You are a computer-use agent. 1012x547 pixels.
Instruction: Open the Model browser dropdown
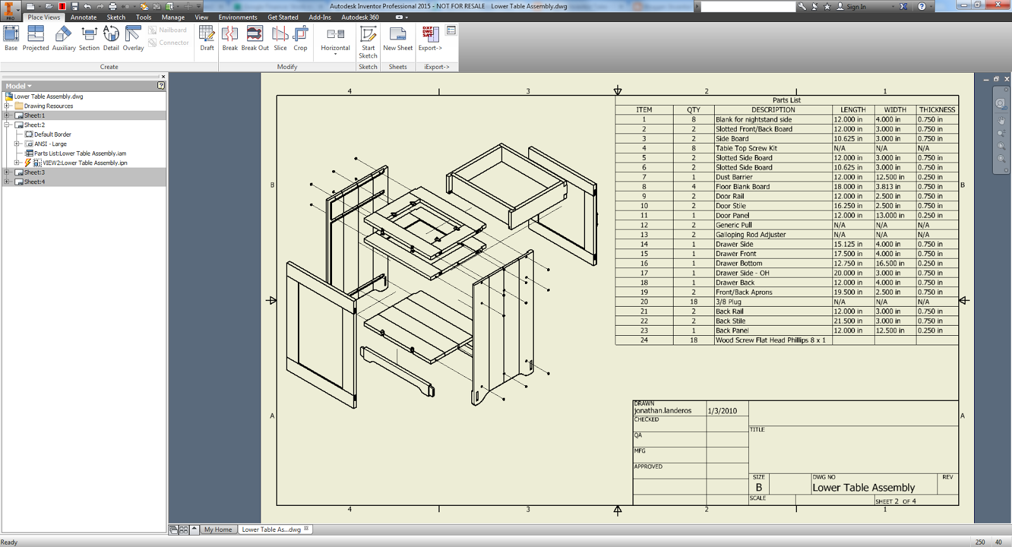[18, 86]
